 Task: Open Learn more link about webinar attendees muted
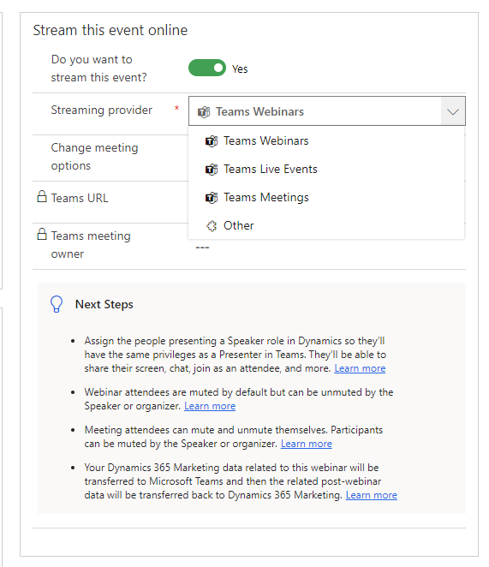tap(210, 406)
